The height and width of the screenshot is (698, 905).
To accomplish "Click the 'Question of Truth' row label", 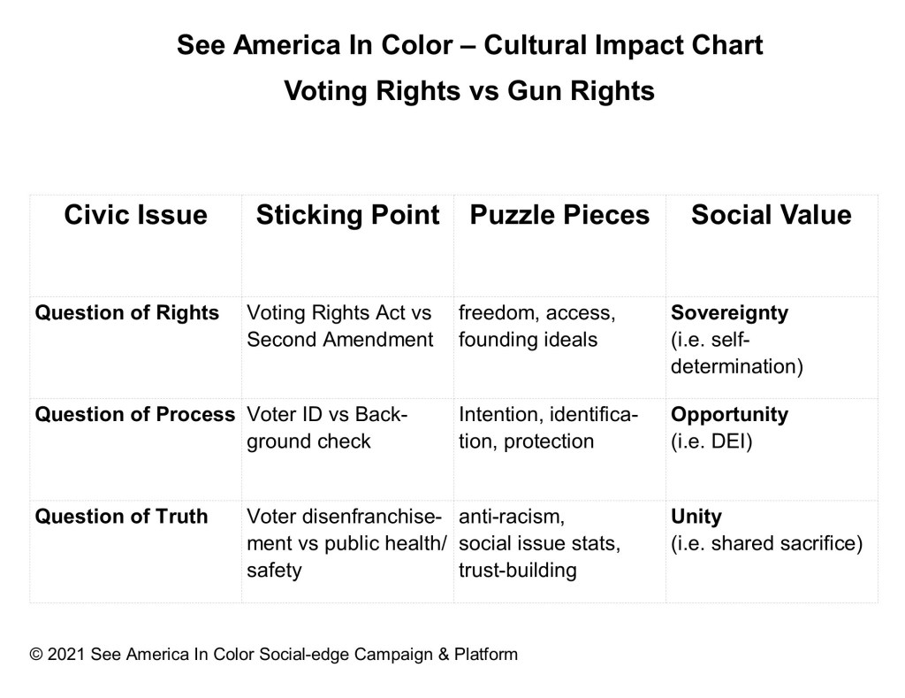I will click(x=122, y=517).
